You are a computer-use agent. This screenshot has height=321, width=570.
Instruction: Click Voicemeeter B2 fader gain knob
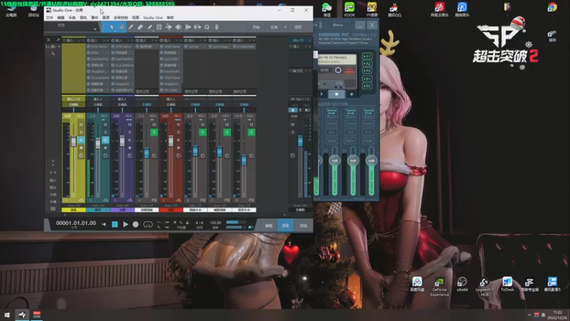click(x=371, y=160)
